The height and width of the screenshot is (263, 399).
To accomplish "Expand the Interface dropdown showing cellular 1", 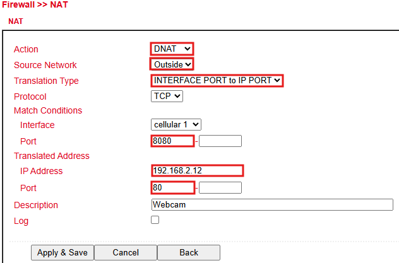I will click(x=176, y=125).
